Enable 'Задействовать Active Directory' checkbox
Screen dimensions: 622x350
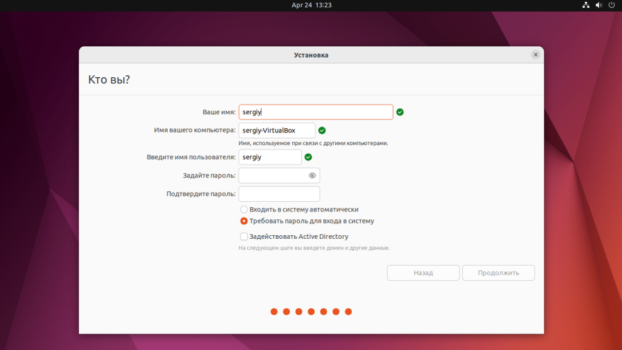click(x=244, y=236)
